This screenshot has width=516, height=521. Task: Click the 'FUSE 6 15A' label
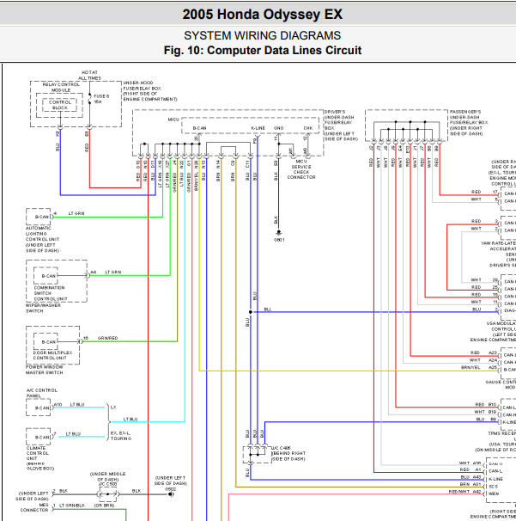point(100,99)
